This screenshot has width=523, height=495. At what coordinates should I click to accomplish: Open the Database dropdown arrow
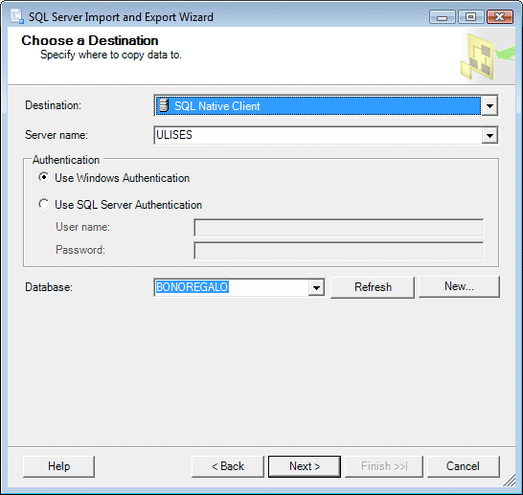(316, 287)
